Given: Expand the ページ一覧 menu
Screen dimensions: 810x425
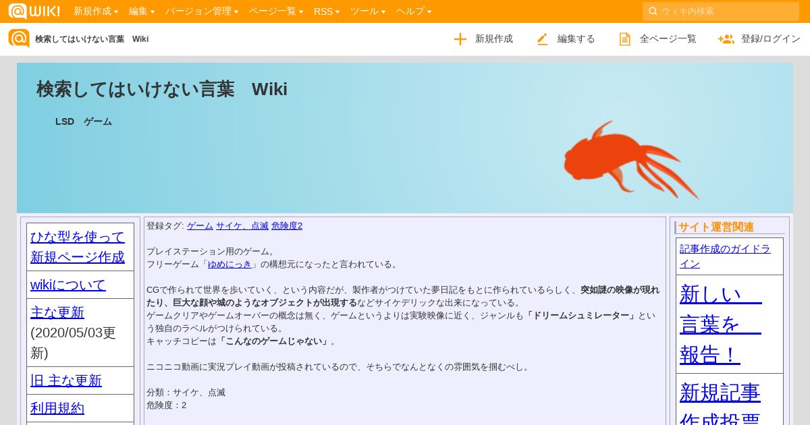Looking at the screenshot, I should [276, 11].
